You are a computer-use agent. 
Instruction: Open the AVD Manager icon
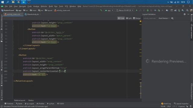pyautogui.click(x=179, y=10)
